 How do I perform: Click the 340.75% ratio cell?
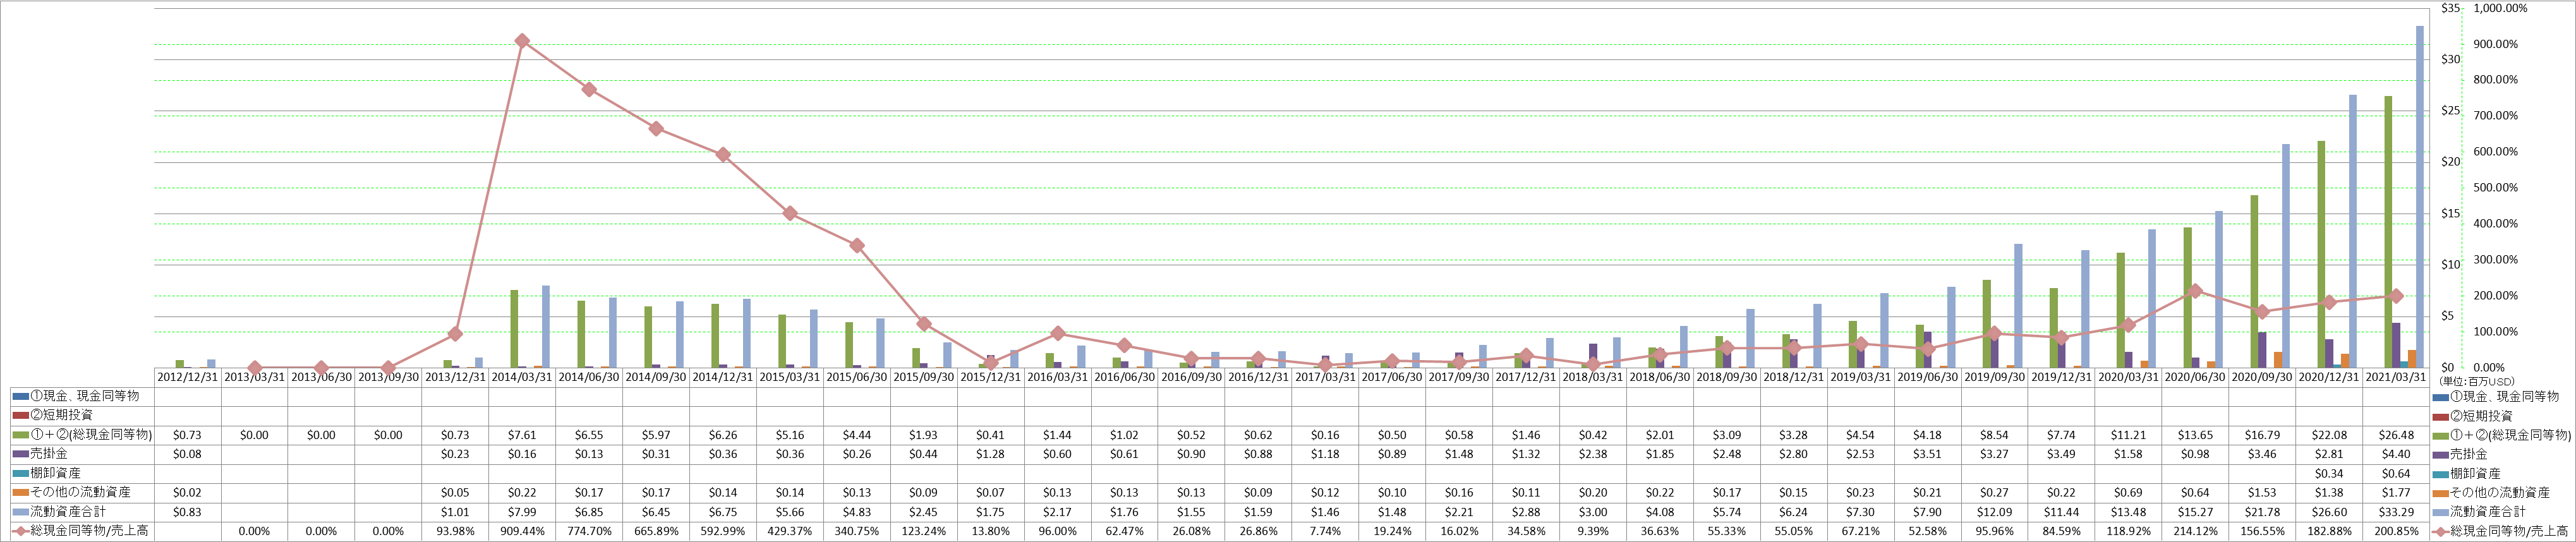click(857, 531)
